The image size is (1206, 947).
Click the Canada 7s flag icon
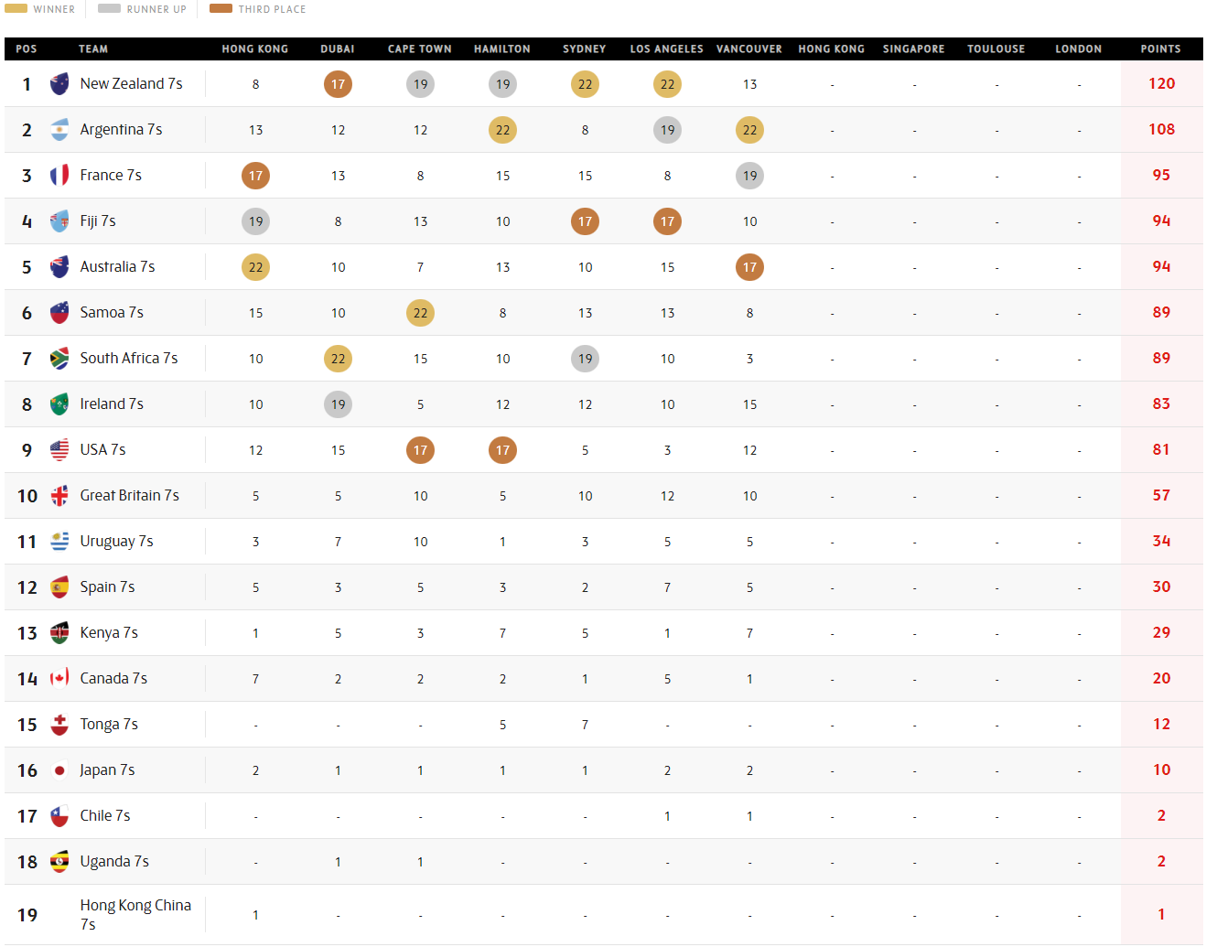point(59,679)
